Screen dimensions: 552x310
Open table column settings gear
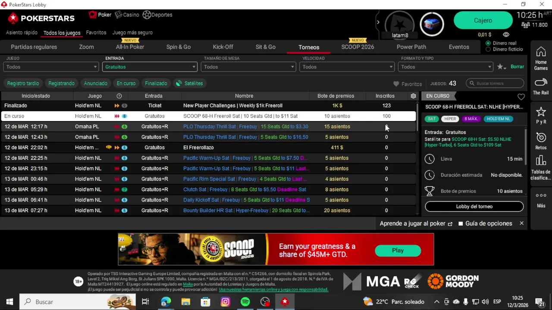coord(413,96)
